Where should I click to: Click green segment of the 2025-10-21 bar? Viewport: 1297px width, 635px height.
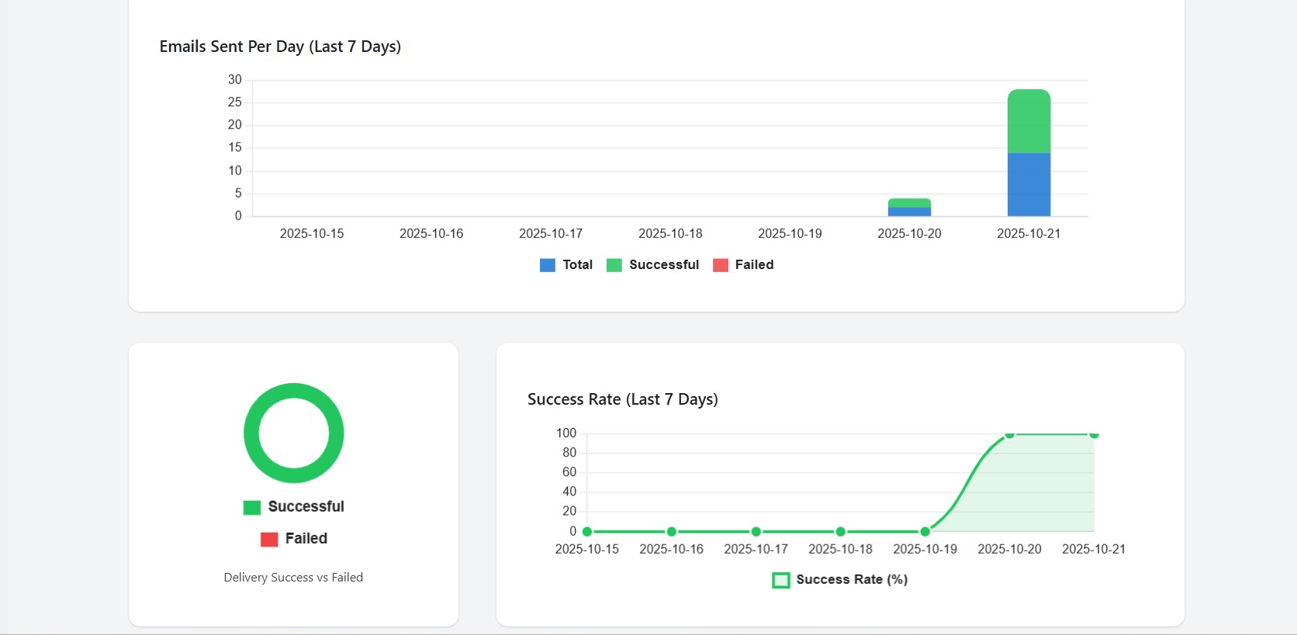1029,121
